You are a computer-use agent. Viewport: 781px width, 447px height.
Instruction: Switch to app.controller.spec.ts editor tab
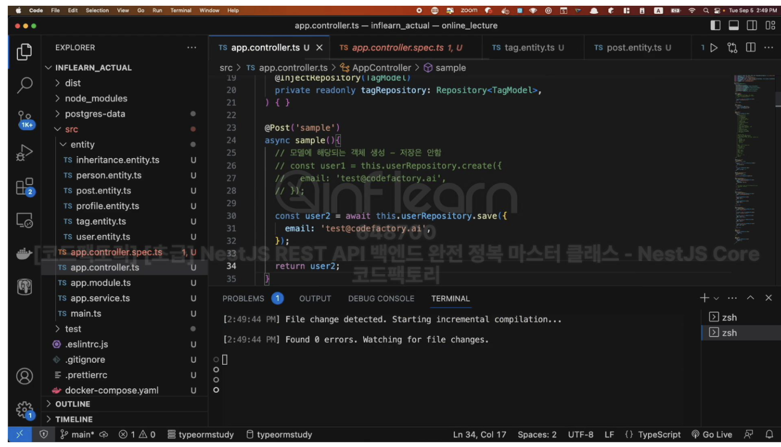coord(406,47)
